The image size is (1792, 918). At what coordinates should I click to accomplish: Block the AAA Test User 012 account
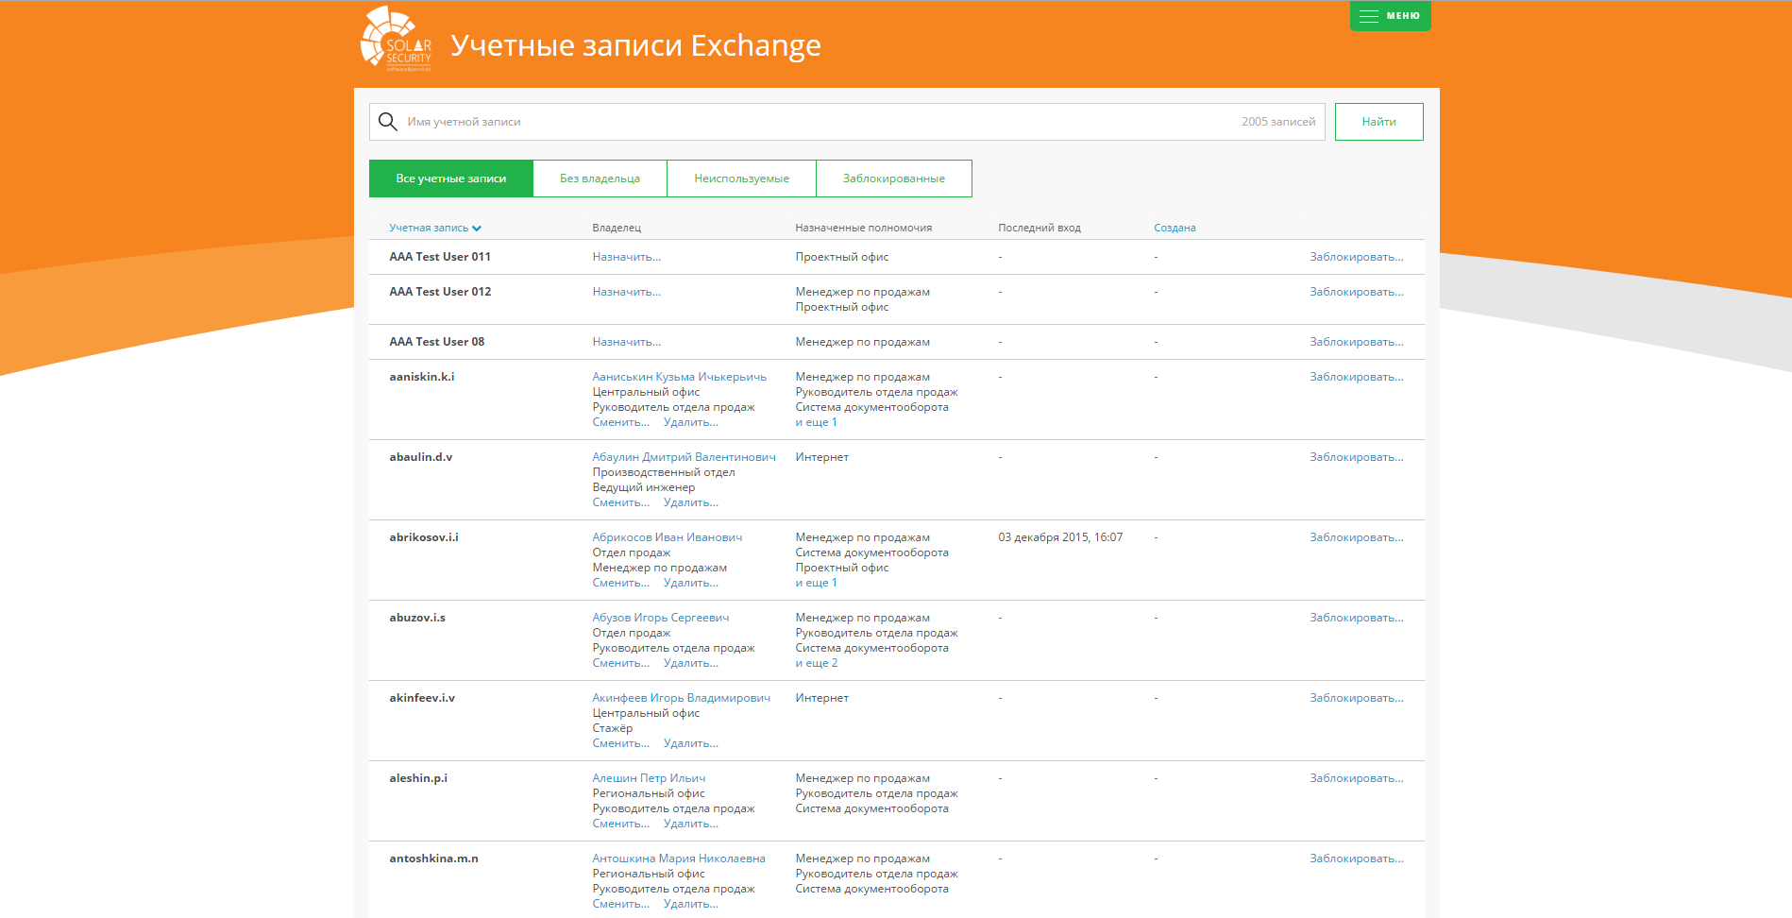tap(1356, 292)
